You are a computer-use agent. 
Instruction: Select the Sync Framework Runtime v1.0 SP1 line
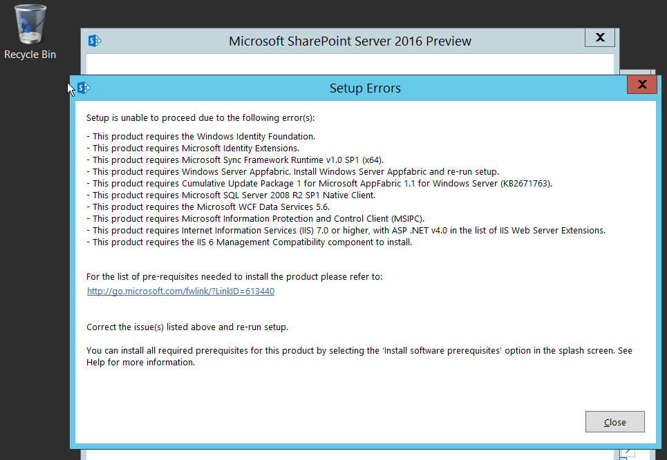[x=235, y=160]
